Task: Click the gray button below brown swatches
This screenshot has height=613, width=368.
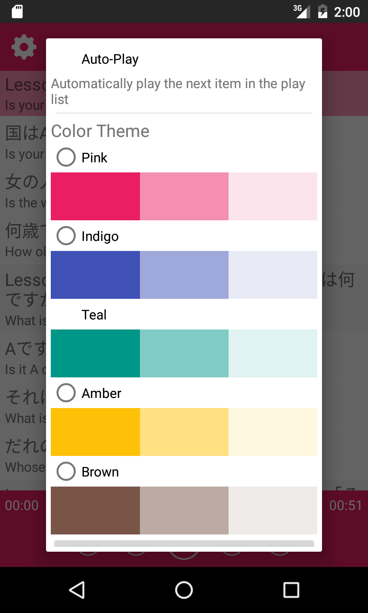Action: tap(184, 545)
